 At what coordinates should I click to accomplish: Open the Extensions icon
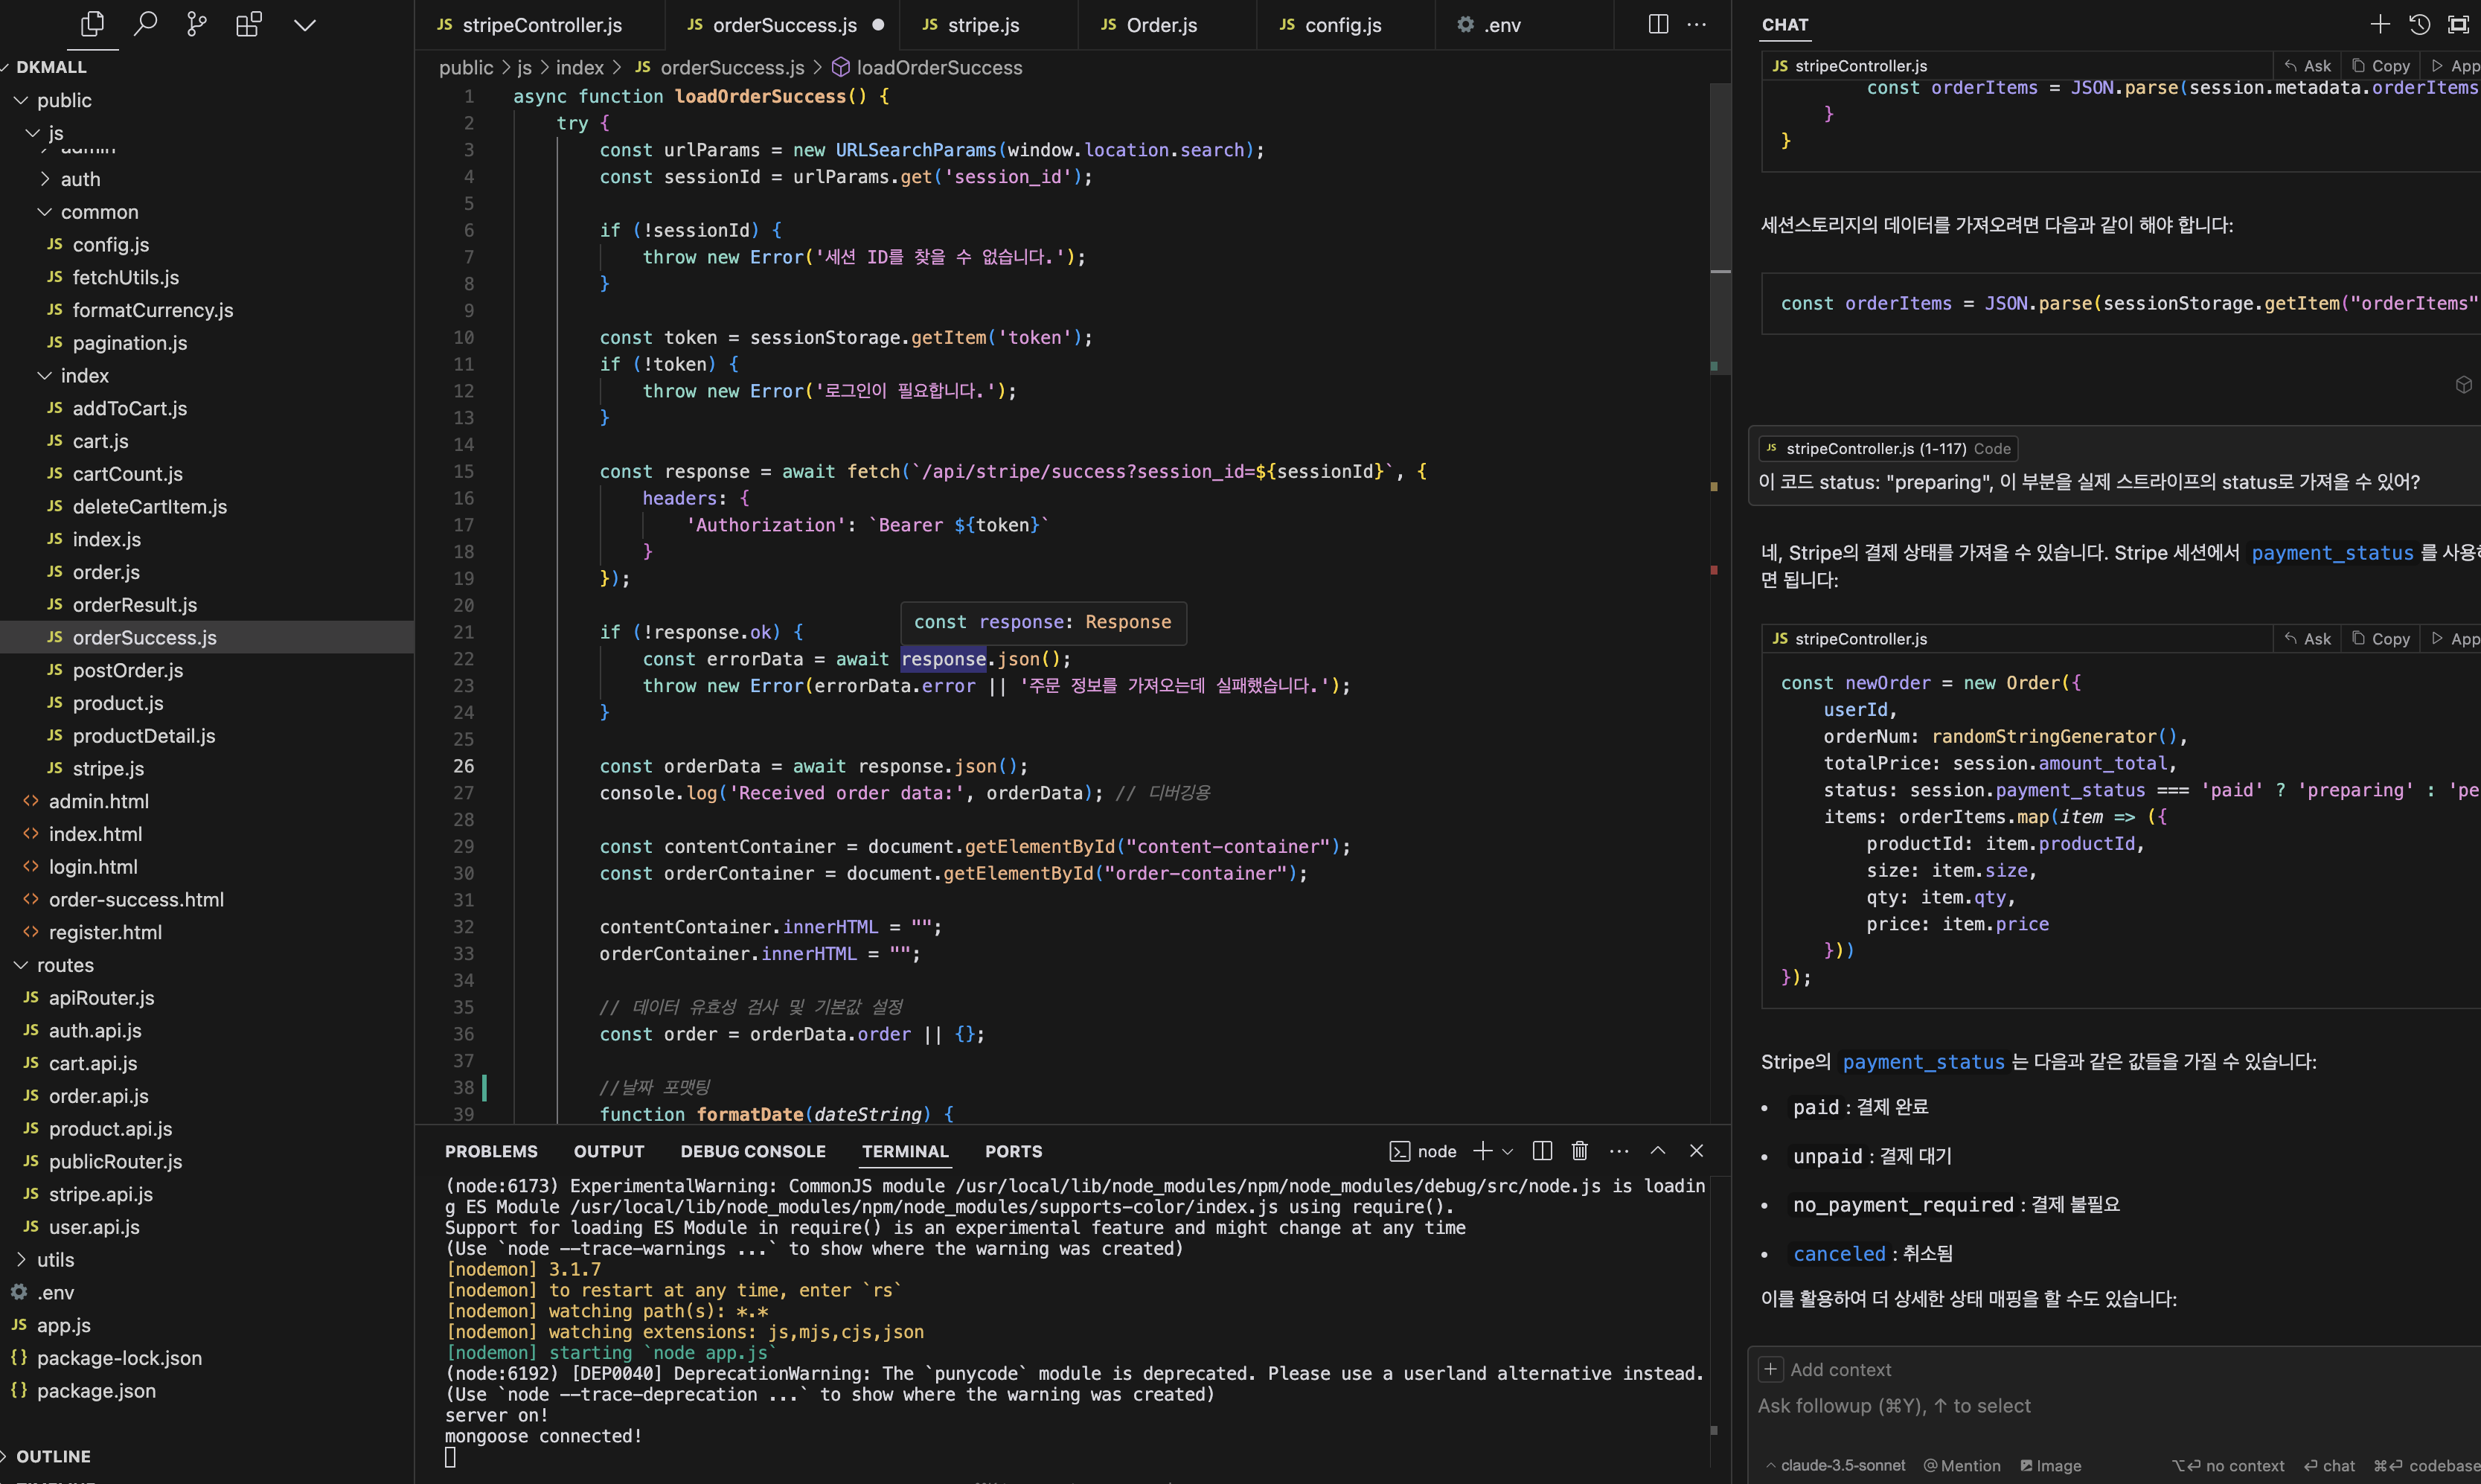point(249,24)
